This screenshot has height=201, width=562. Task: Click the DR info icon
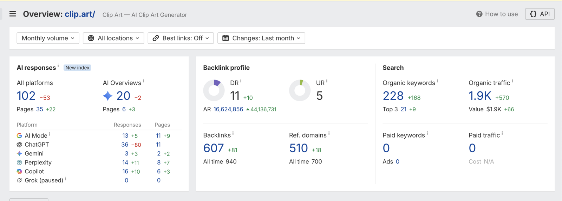tap(241, 81)
